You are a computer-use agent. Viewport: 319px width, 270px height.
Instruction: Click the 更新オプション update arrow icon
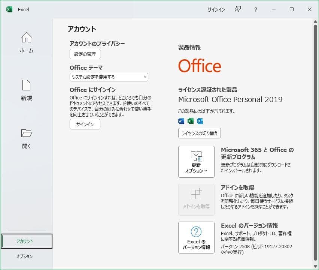click(x=196, y=155)
